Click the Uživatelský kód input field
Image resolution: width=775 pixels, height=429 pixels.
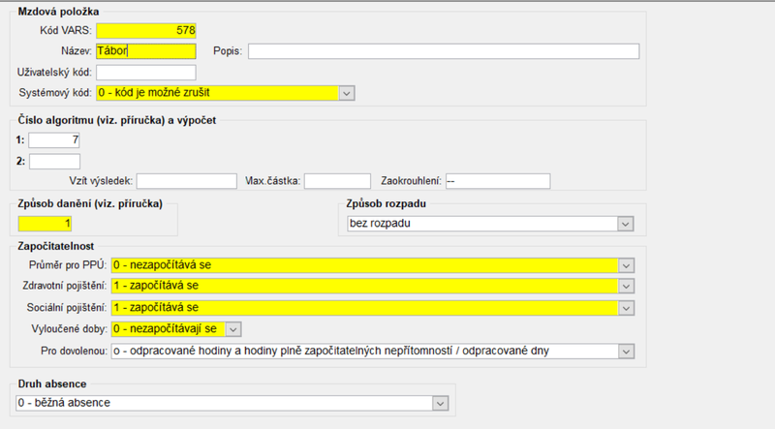pos(146,73)
